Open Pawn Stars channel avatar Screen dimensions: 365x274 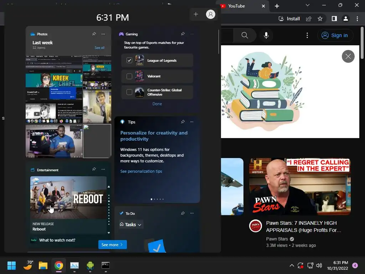coord(255,226)
